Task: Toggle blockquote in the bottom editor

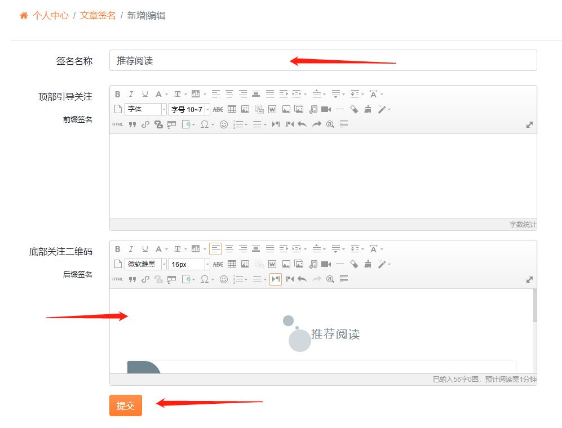Action: pos(132,279)
